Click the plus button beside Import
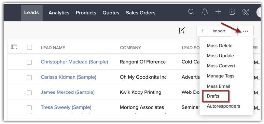Image resolution: width=264 pixels, height=124 pixels. coord(202,31)
